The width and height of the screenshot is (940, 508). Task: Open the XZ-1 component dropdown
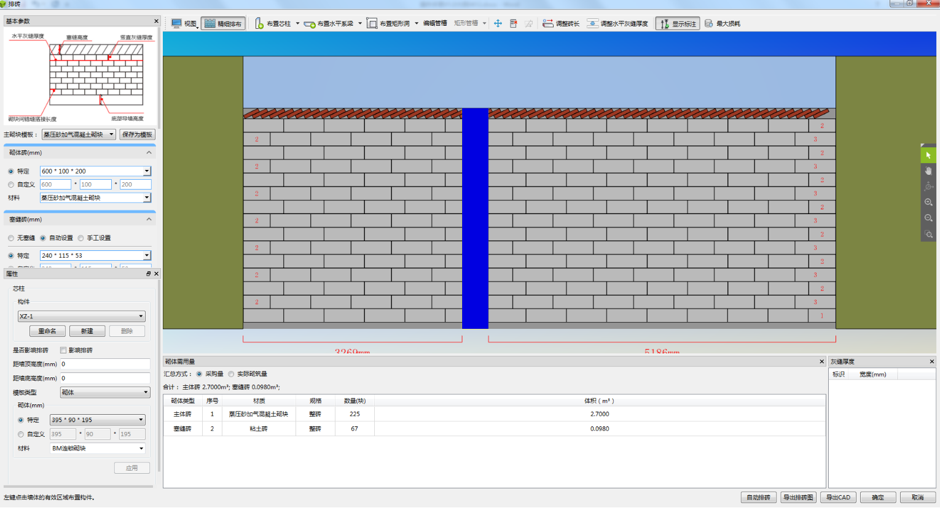[81, 317]
